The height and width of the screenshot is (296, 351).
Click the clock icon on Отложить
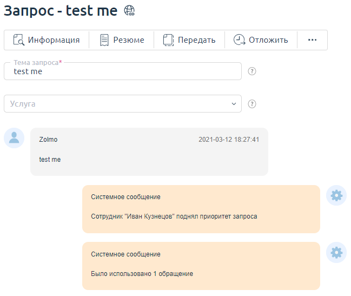click(239, 40)
